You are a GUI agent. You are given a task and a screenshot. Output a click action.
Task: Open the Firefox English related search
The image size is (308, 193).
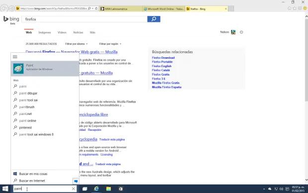pos(161,66)
